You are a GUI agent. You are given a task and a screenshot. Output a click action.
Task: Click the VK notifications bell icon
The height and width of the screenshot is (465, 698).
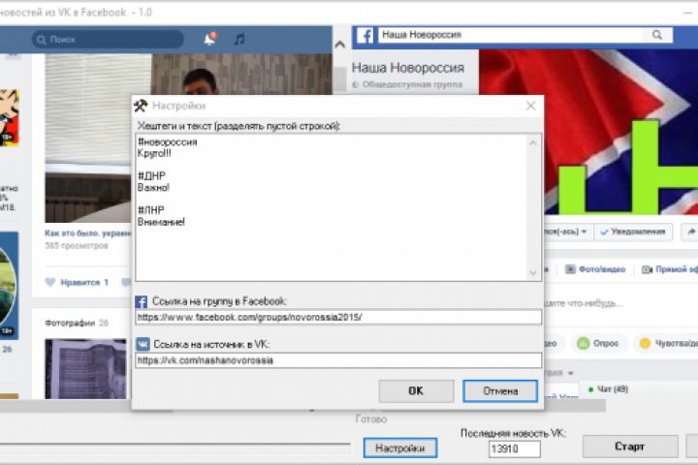pos(209,39)
